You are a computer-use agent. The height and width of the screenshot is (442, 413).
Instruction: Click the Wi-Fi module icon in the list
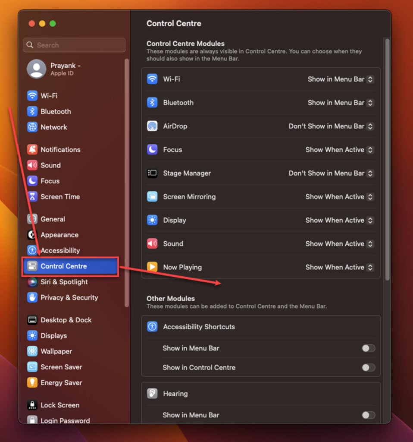click(152, 79)
